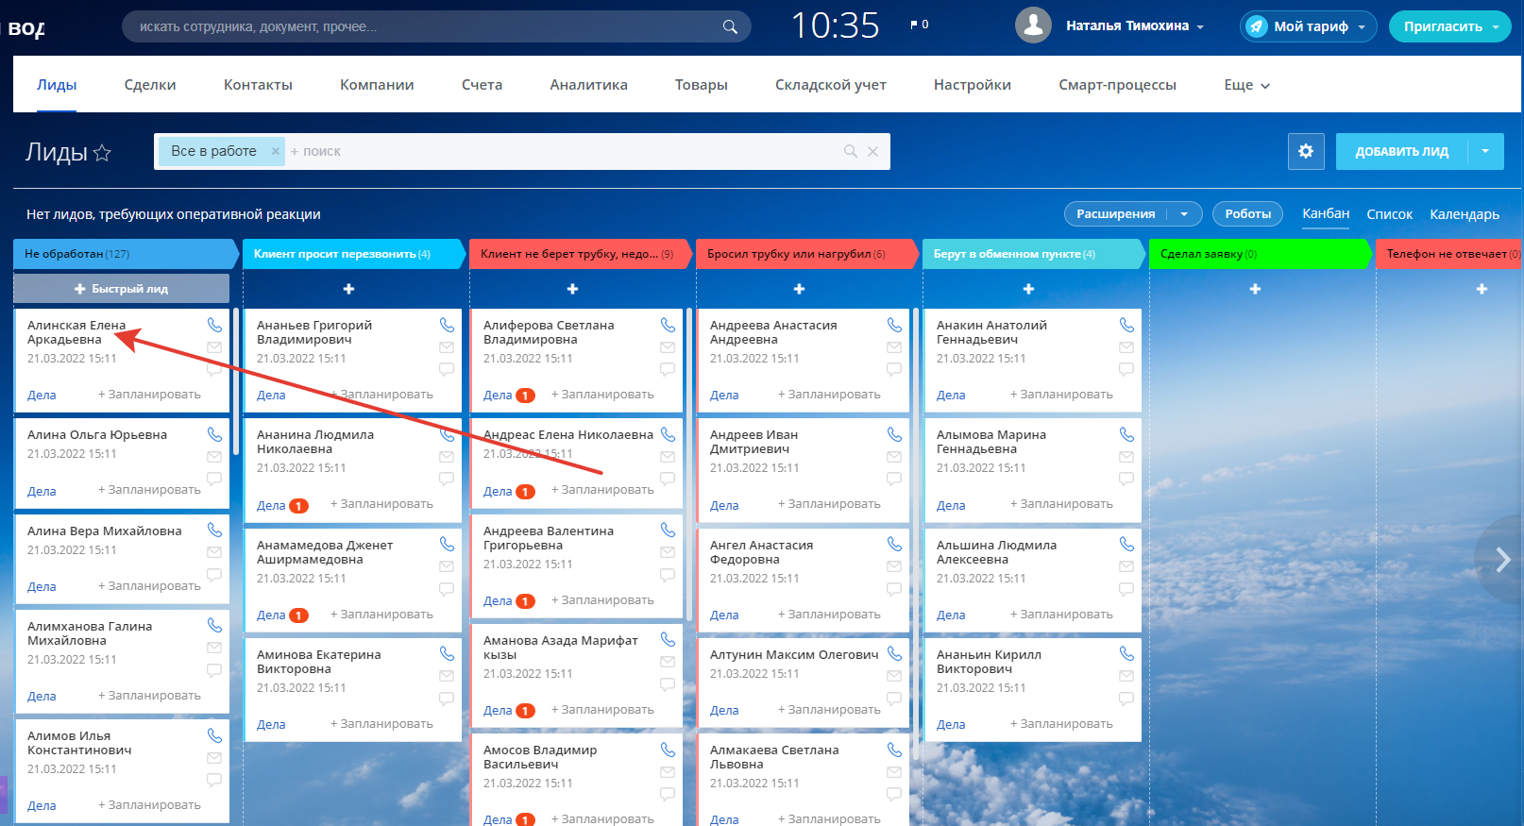The width and height of the screenshot is (1524, 826).
Task: Open the Компании tab
Action: [377, 85]
